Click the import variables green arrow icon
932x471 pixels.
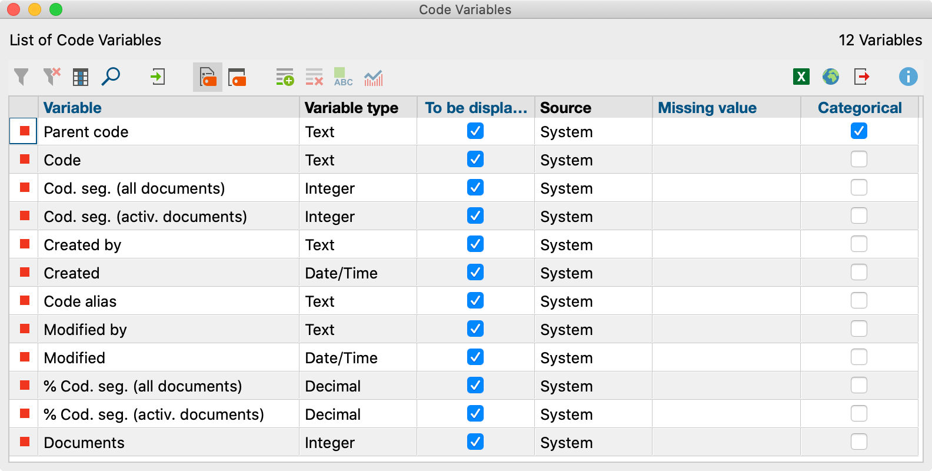158,77
